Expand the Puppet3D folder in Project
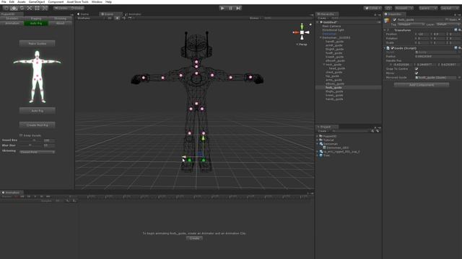The height and width of the screenshot is (259, 462). tap(318, 136)
